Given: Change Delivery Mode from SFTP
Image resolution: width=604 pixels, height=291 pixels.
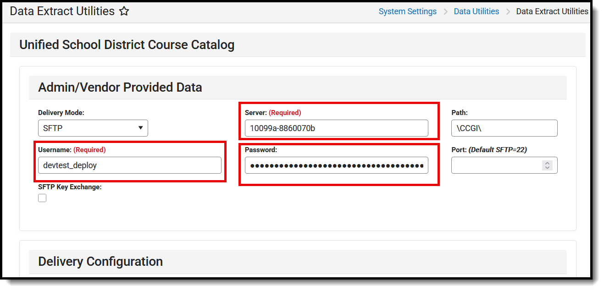Looking at the screenshot, I should (x=92, y=128).
